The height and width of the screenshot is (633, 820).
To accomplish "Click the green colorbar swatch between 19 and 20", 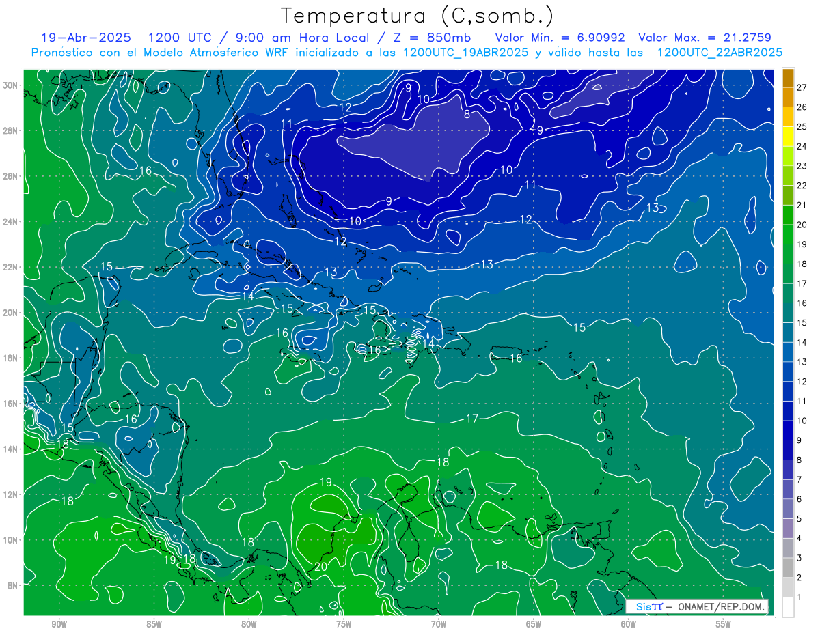I will tap(788, 234).
